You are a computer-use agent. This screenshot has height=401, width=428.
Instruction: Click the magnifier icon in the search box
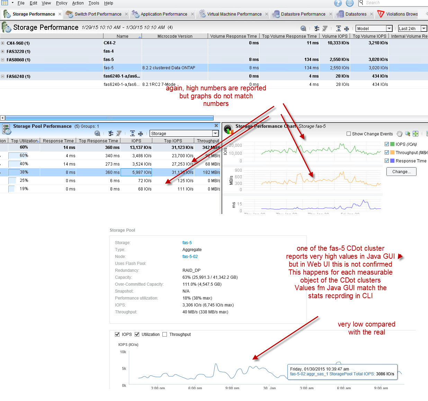[362, 3]
